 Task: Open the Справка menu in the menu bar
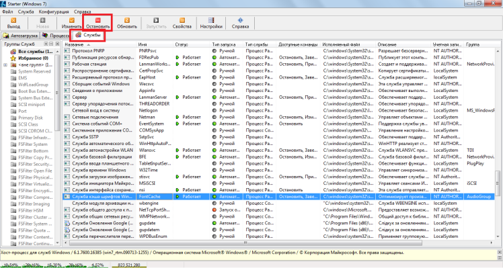(82, 11)
